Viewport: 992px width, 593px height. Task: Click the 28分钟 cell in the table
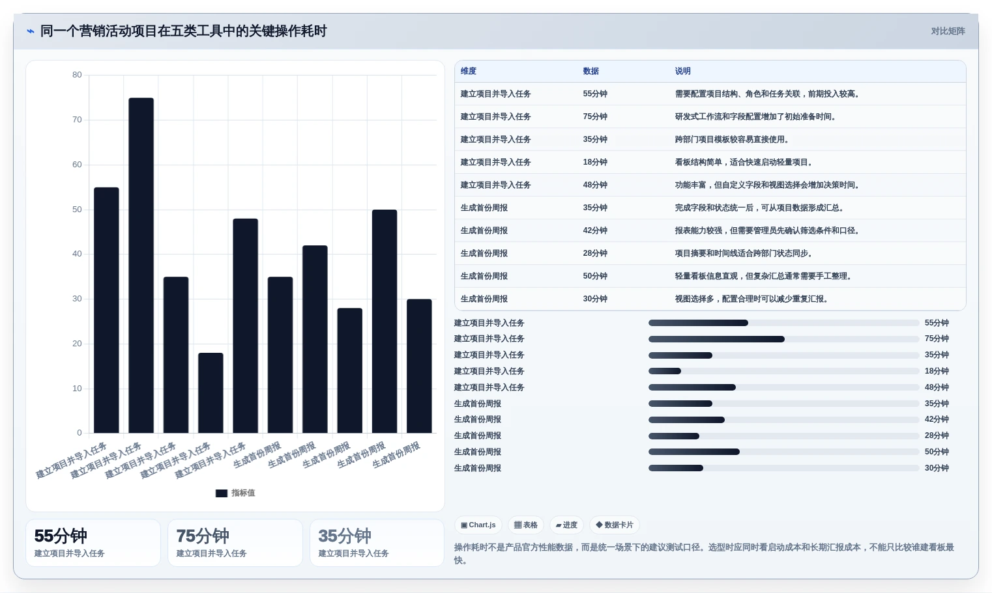pos(595,254)
